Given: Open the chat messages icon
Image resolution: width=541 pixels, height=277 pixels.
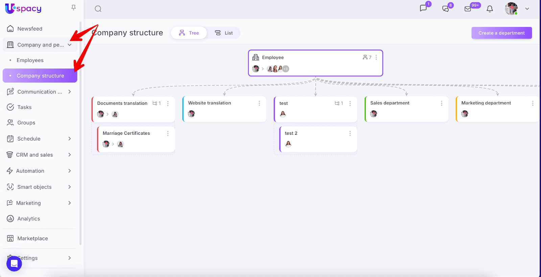Looking at the screenshot, I should click(423, 8).
